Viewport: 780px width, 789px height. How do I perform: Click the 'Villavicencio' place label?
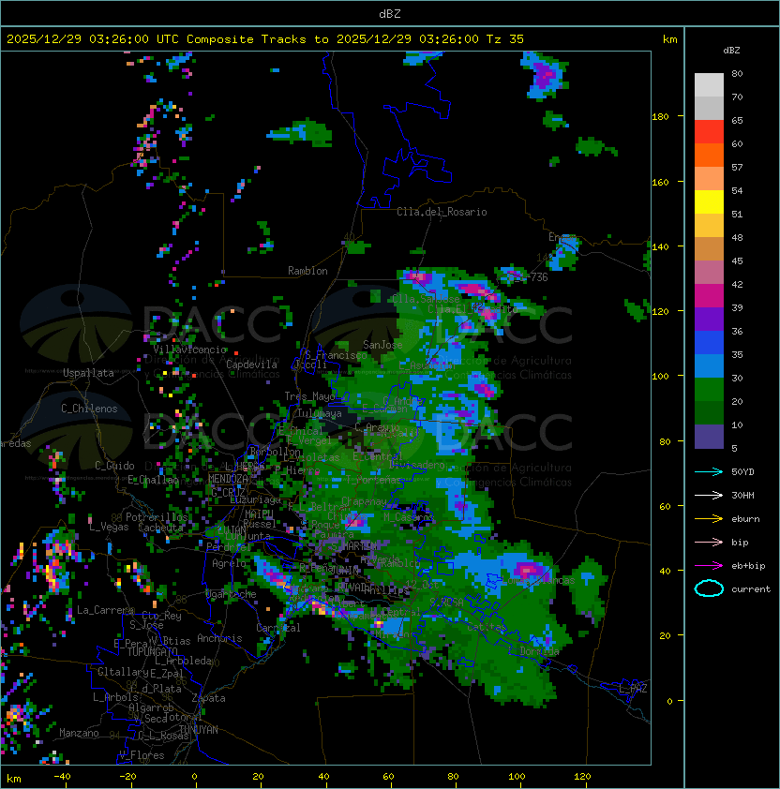pos(189,350)
